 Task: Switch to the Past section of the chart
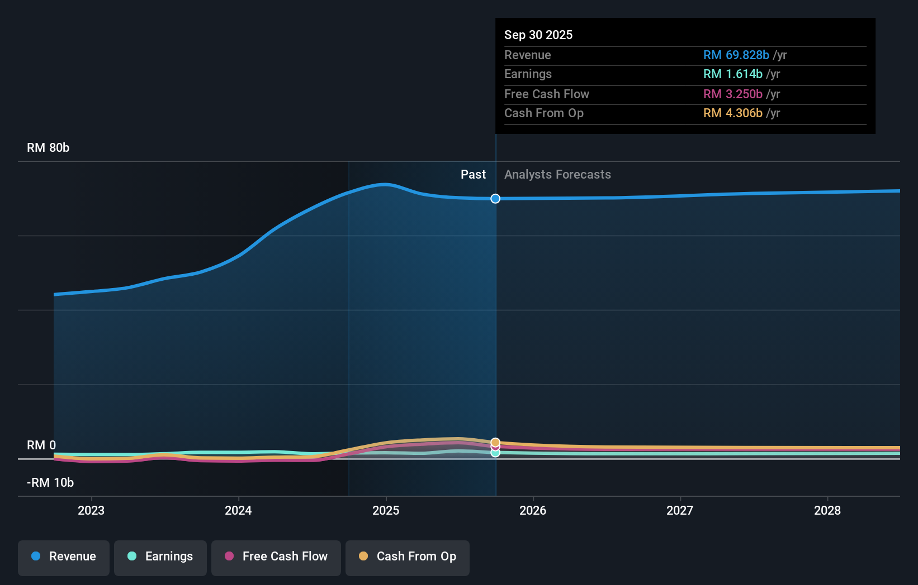click(473, 174)
